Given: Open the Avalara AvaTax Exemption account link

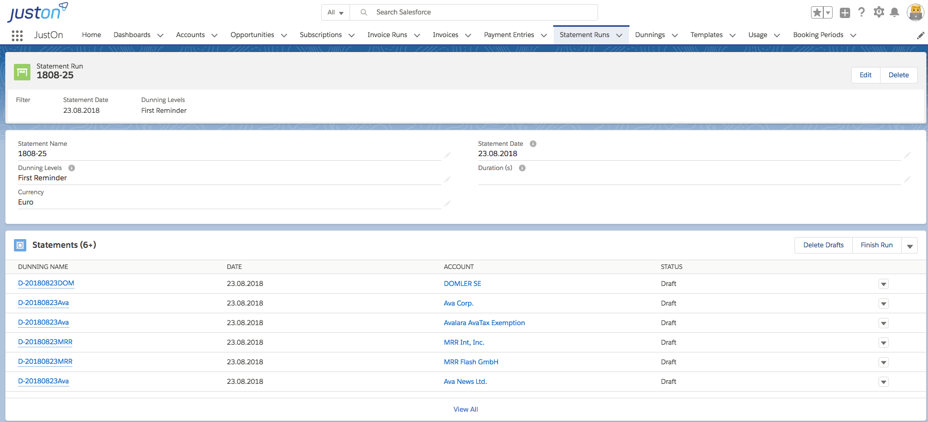Looking at the screenshot, I should click(x=484, y=323).
